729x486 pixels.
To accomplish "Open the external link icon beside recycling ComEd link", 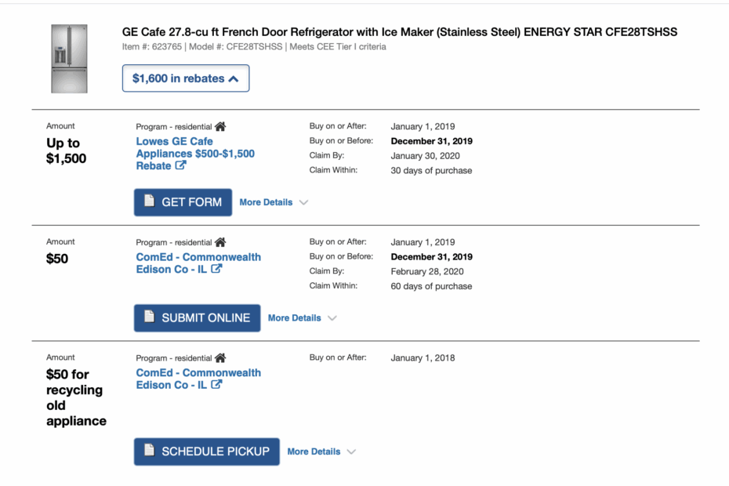I will coord(218,385).
